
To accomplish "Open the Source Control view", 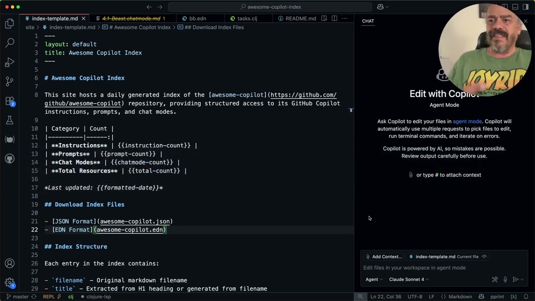I will (x=10, y=81).
